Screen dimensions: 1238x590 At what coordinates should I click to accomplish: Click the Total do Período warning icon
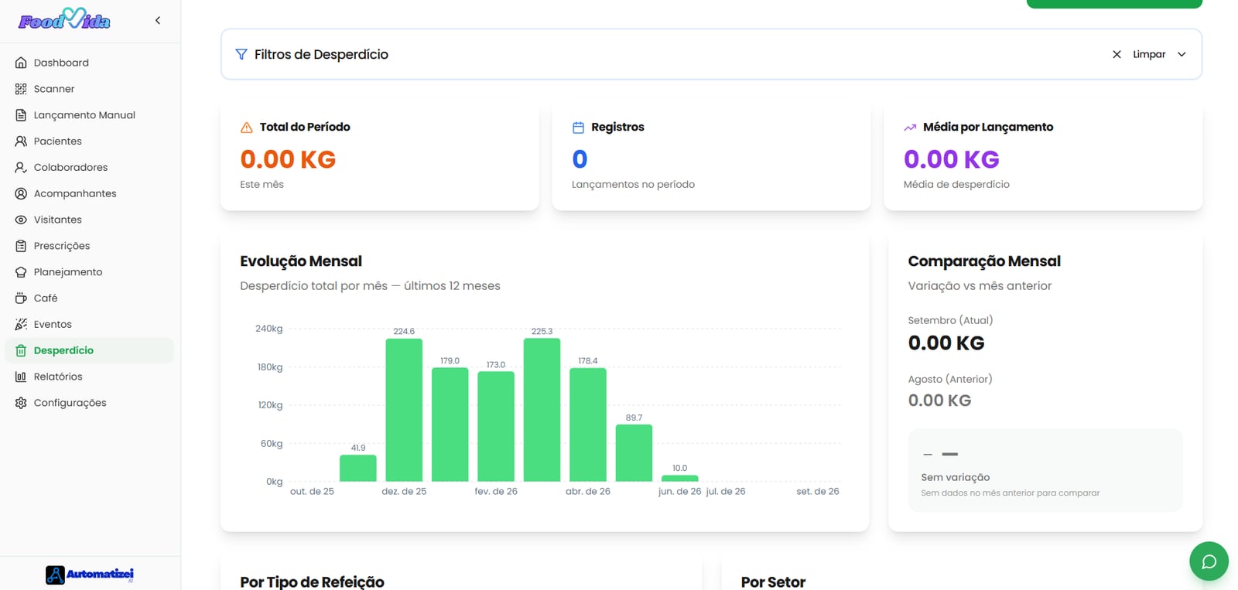pos(246,128)
